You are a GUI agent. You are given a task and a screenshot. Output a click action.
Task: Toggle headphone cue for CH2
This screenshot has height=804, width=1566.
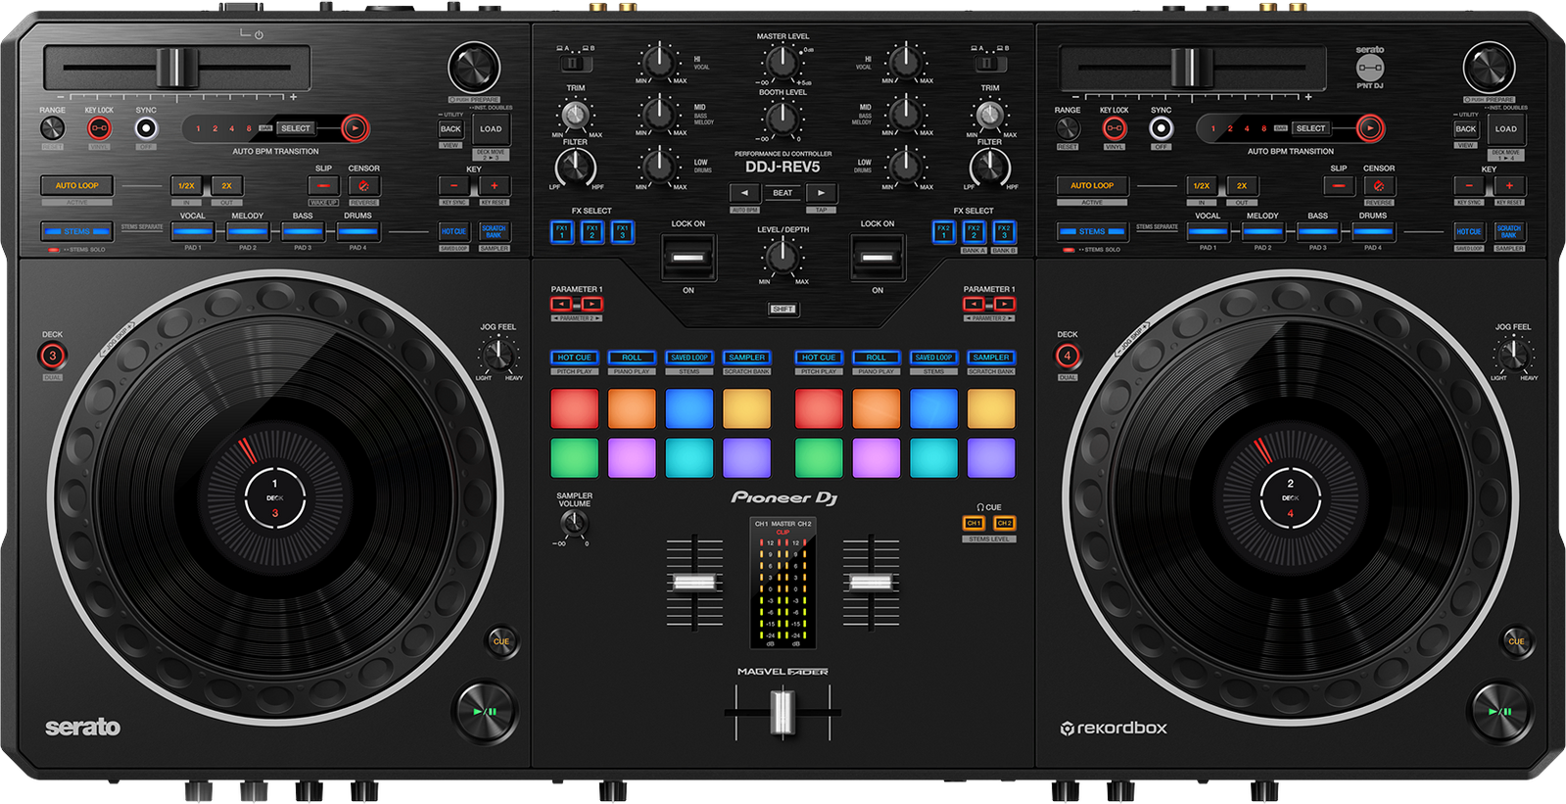tap(1005, 523)
